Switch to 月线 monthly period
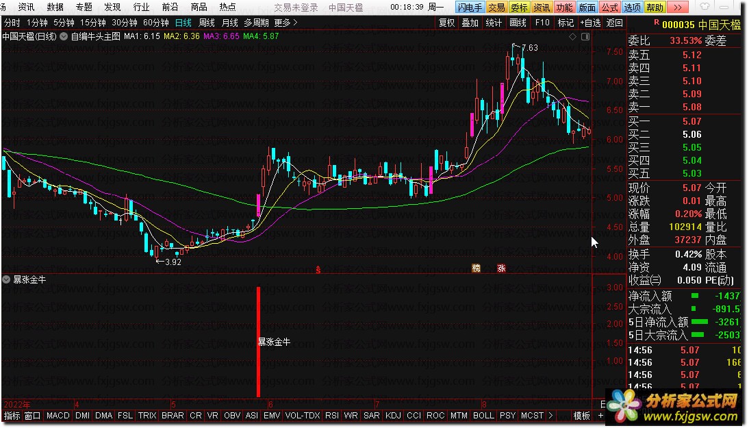Image resolution: width=749 pixels, height=428 pixels. pos(230,23)
